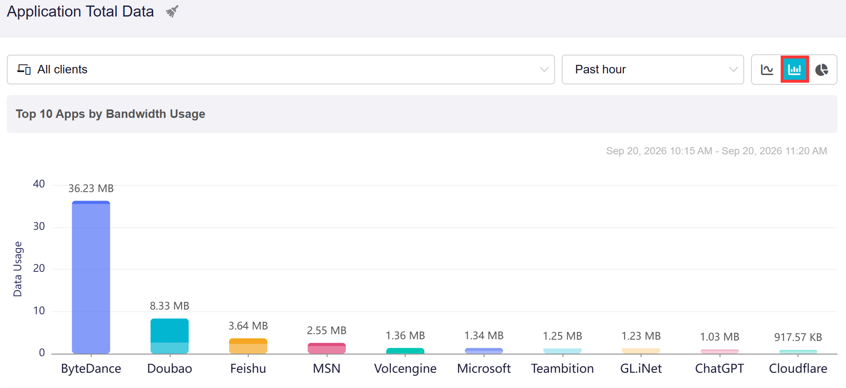Image resolution: width=846 pixels, height=388 pixels.
Task: Click the GL.iNet bar in chart
Action: [641, 351]
